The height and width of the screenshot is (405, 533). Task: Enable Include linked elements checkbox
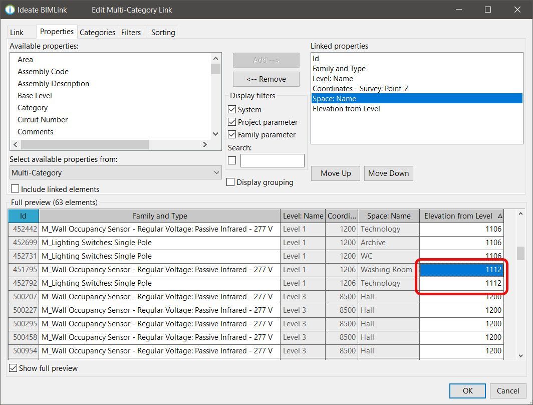pos(15,189)
